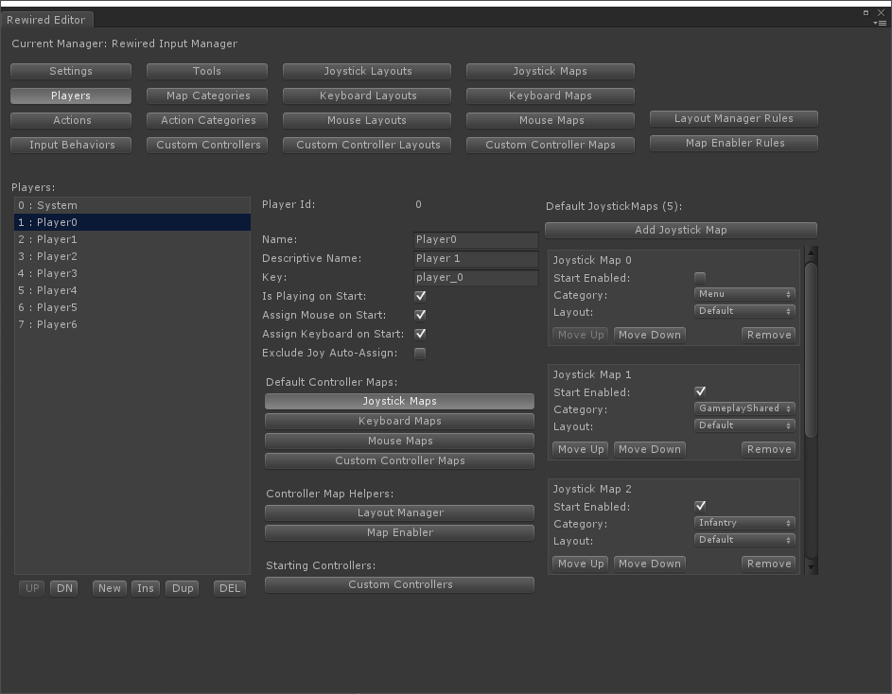Click DEL to delete the player

tap(230, 588)
